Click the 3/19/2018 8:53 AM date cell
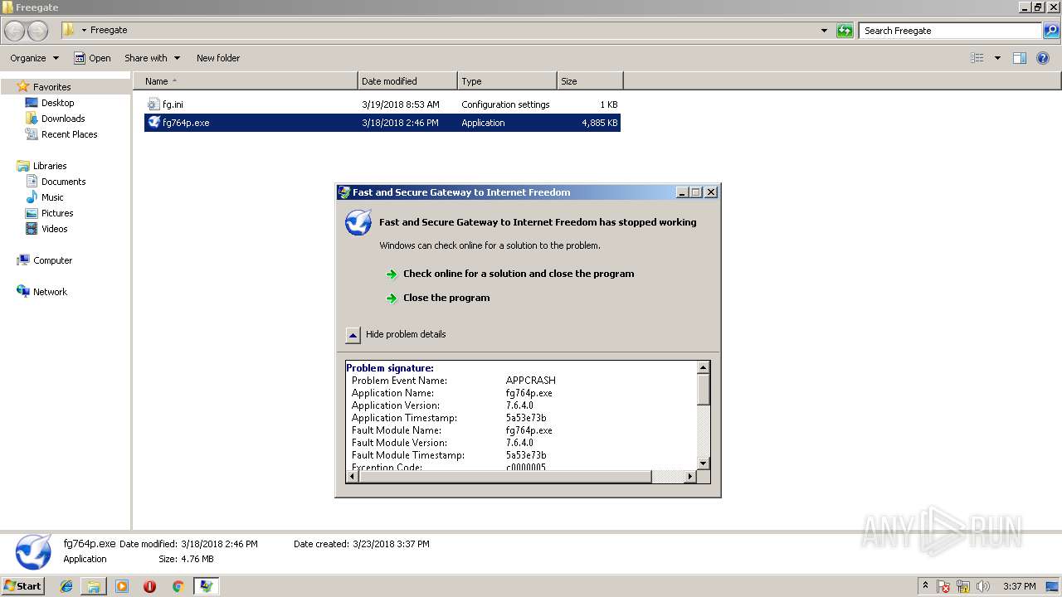This screenshot has width=1062, height=597. coord(401,104)
